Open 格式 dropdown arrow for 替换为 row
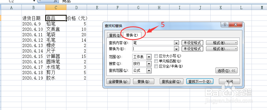This screenshot has height=110, width=267. click(x=236, y=49)
